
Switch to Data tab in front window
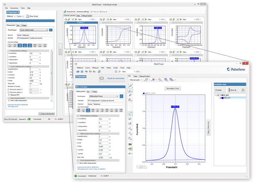point(135,76)
